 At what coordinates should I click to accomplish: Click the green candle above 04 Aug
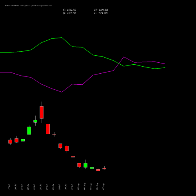[85, 165]
